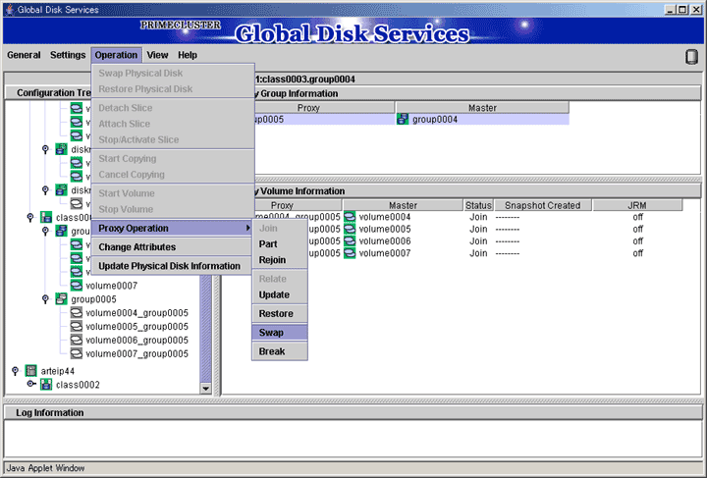This screenshot has width=707, height=478.
Task: Click the Join status for volume0005
Action: [x=478, y=230]
